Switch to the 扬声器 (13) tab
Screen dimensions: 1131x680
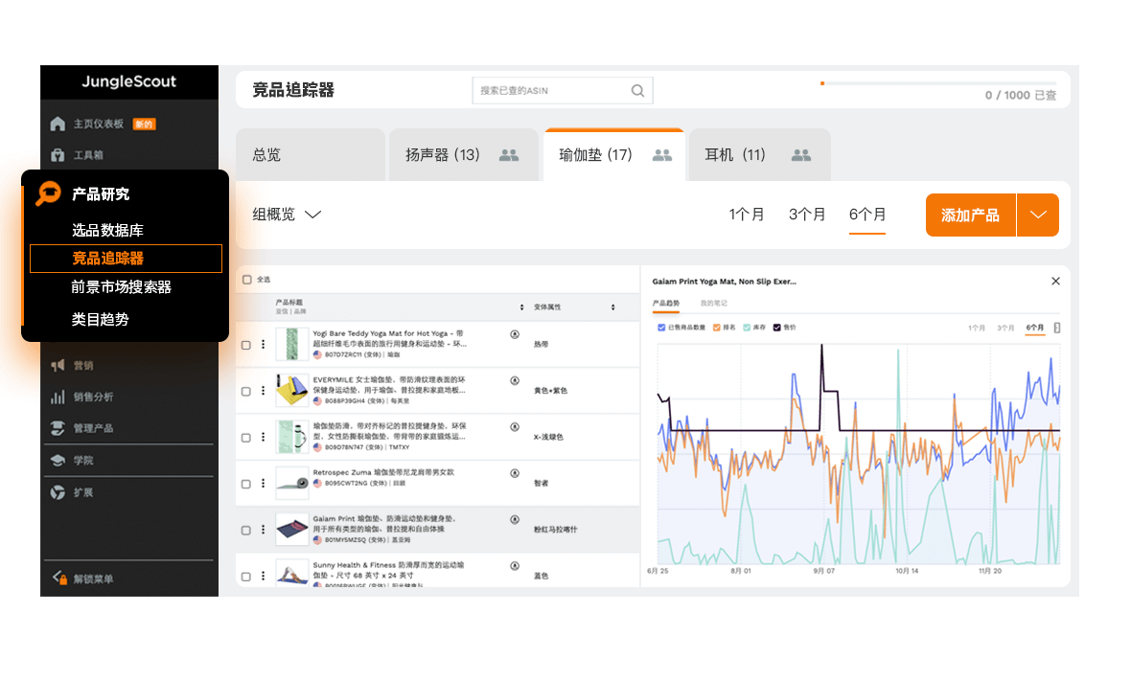point(464,154)
